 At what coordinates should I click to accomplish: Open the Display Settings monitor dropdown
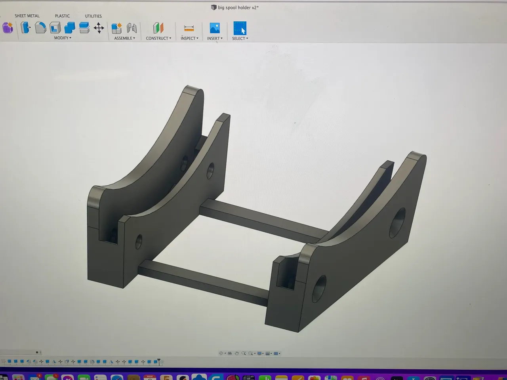pos(259,353)
